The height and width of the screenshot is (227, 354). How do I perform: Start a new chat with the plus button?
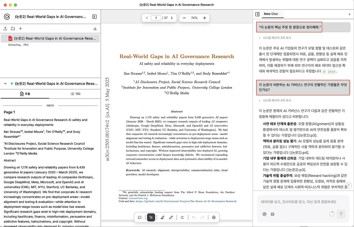pyautogui.click(x=350, y=14)
